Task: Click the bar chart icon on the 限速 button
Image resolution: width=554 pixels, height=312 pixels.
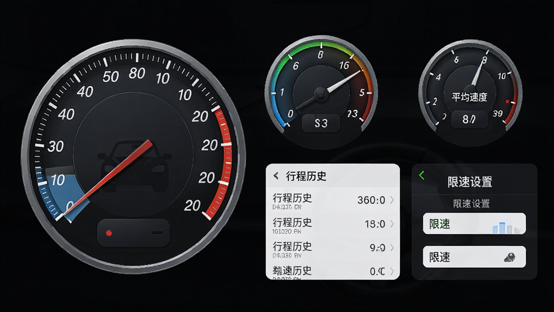Action: [x=505, y=227]
